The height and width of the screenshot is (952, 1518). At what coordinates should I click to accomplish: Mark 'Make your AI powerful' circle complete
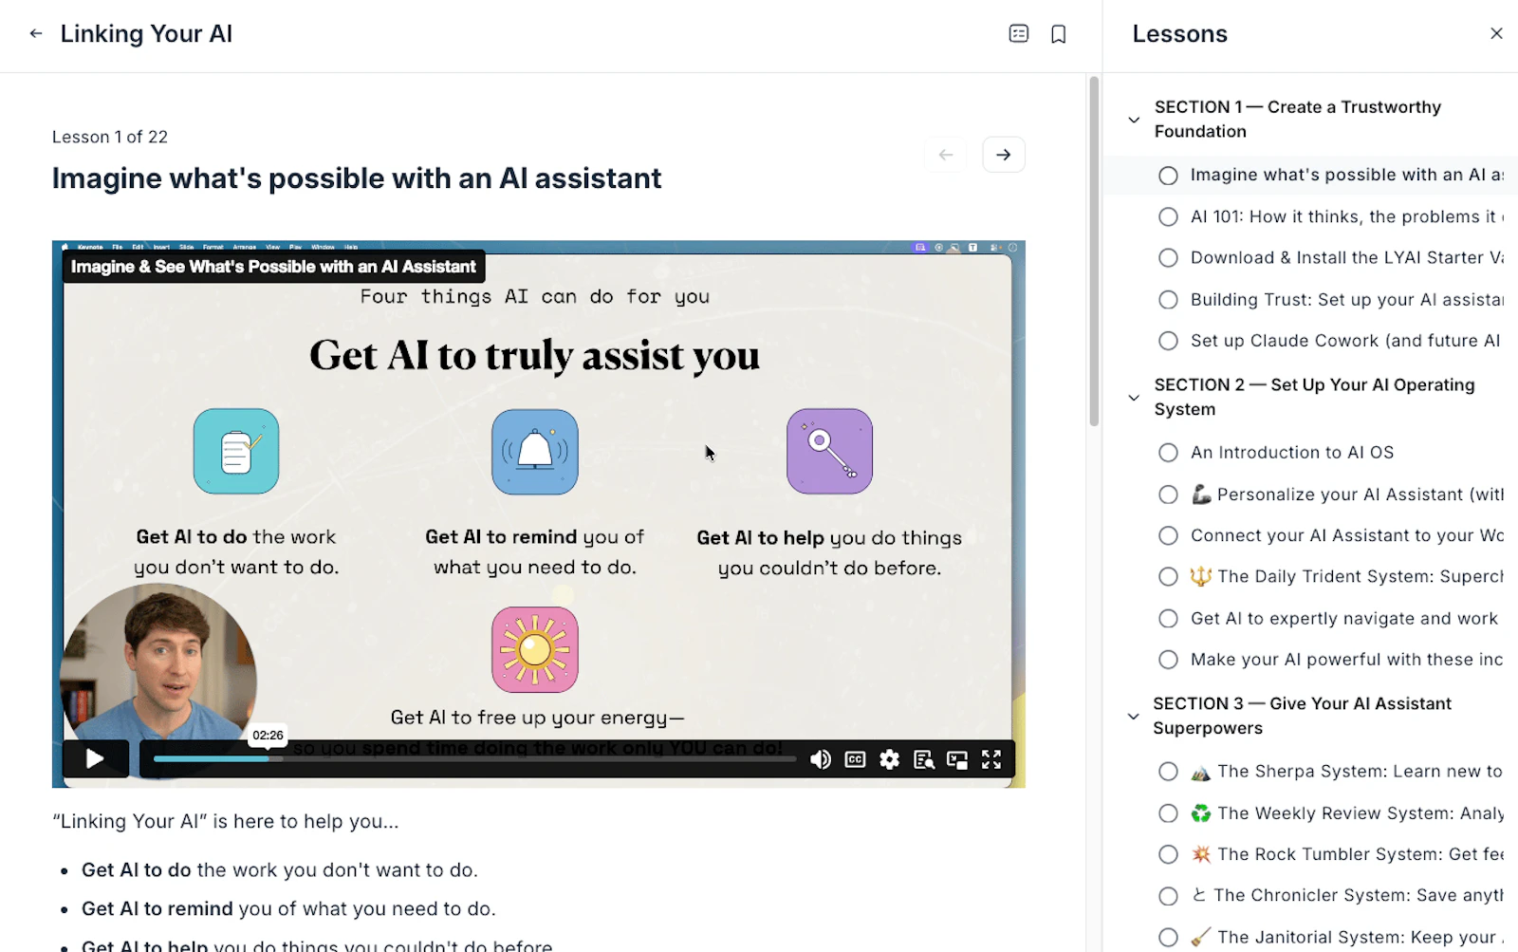click(1168, 660)
